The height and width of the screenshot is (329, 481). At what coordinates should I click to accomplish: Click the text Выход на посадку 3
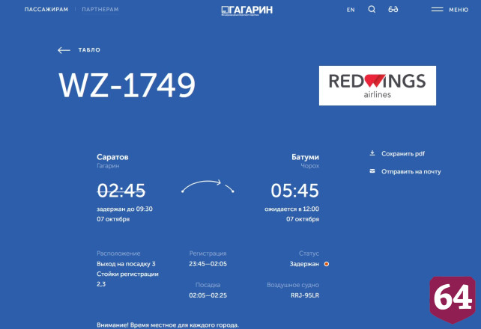[126, 264]
